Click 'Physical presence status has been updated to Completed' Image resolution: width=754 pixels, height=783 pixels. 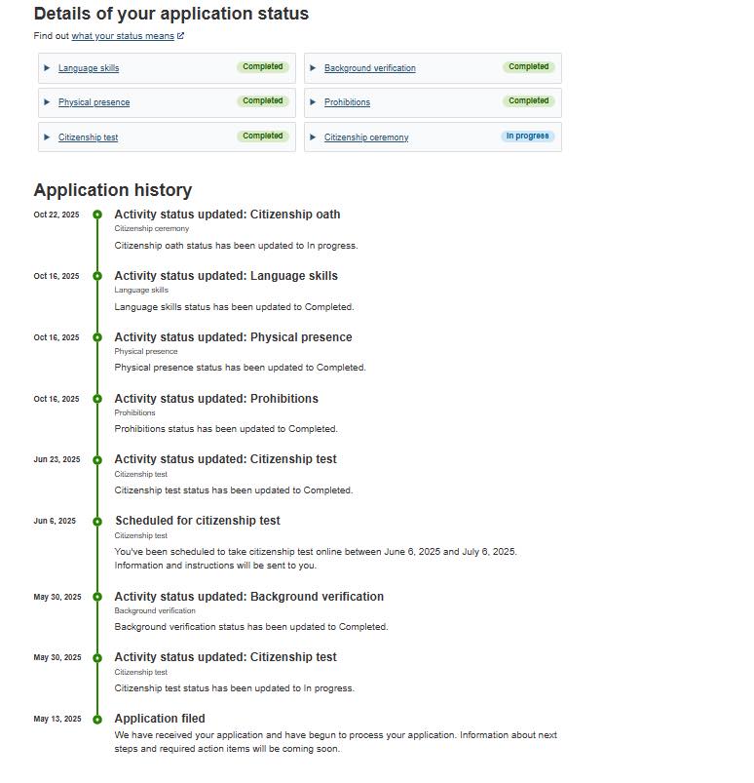tap(240, 368)
